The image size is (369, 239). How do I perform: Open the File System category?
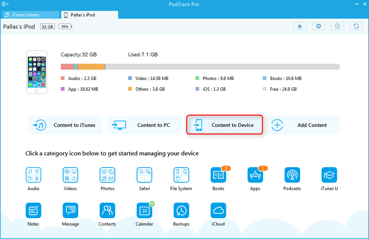pyautogui.click(x=181, y=175)
